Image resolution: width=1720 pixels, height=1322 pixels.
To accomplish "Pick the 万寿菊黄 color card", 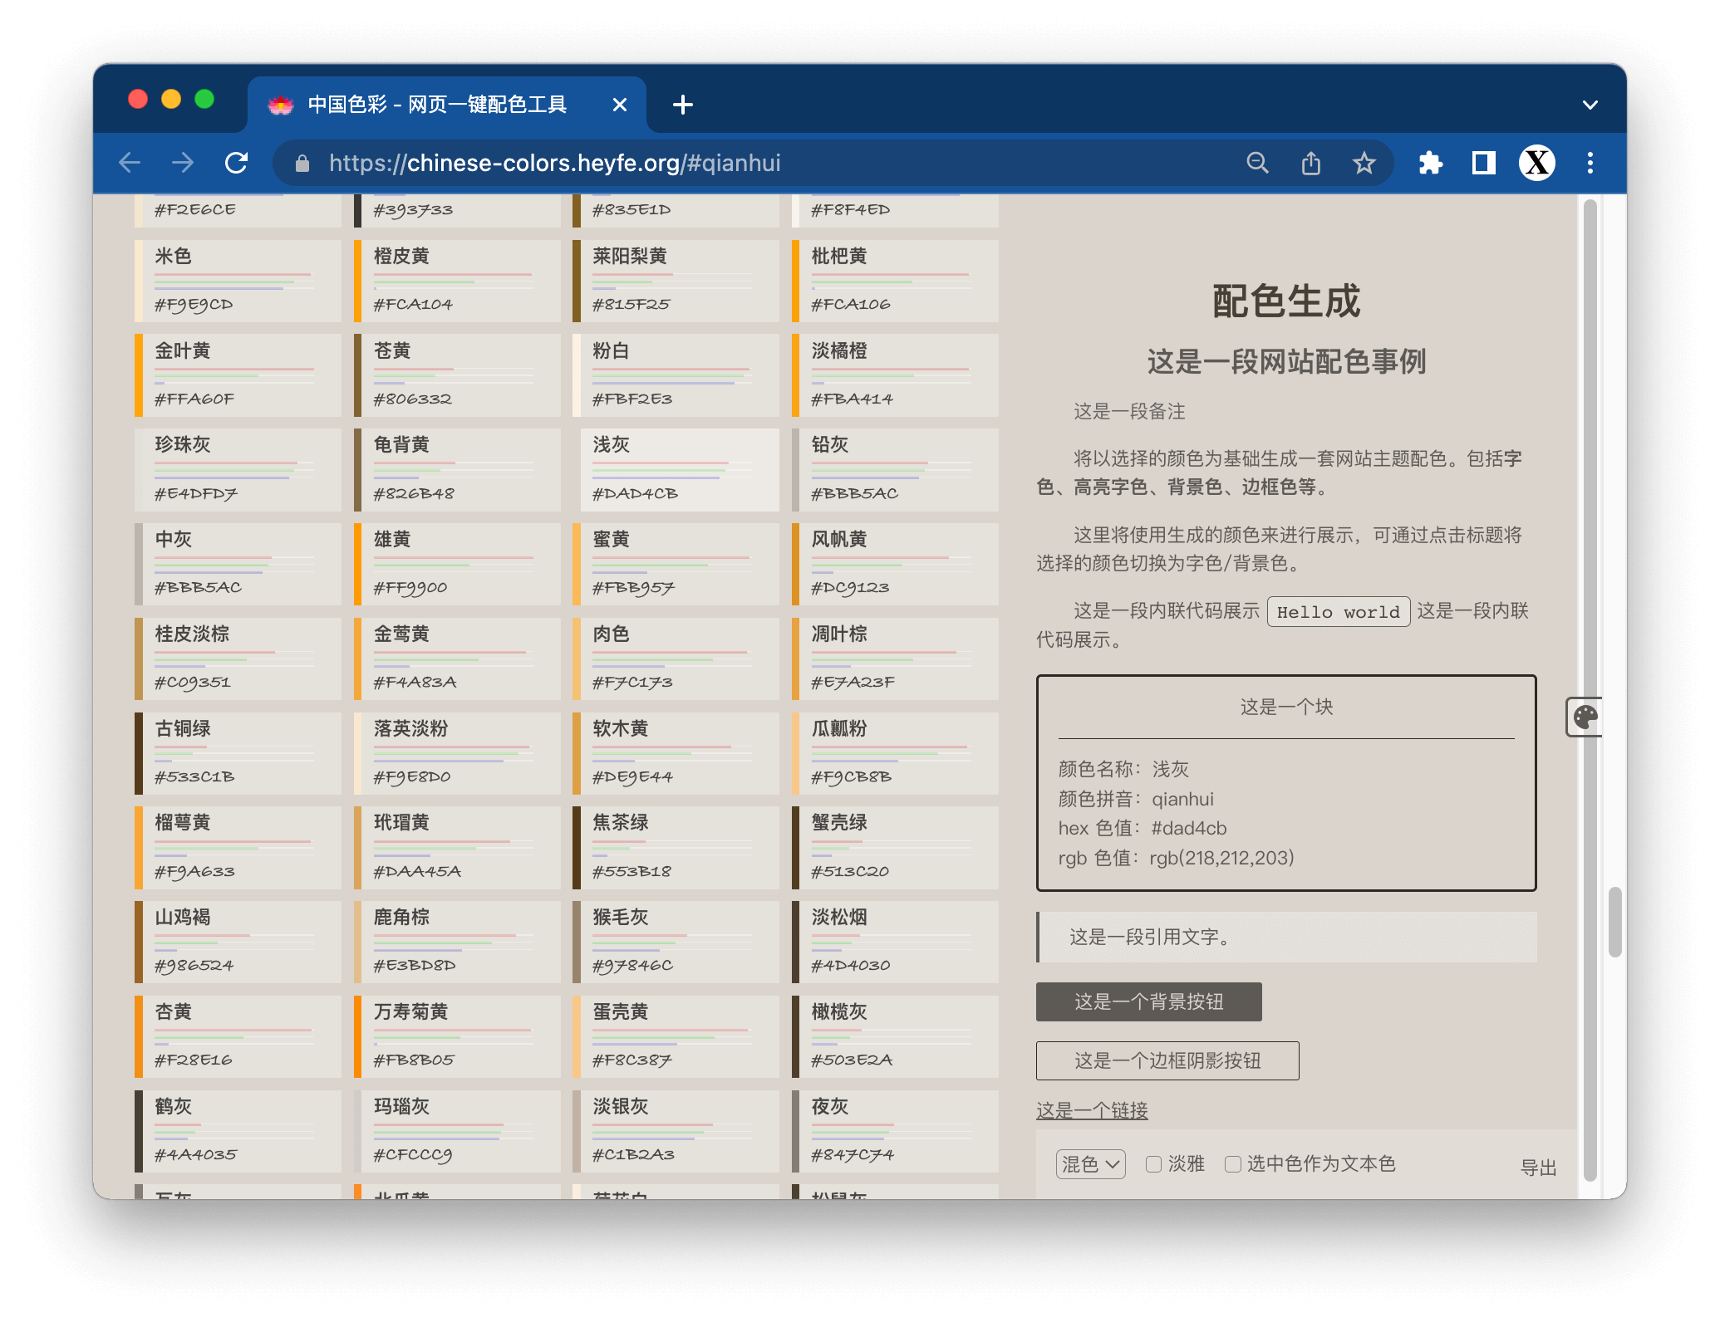I will coord(457,1036).
